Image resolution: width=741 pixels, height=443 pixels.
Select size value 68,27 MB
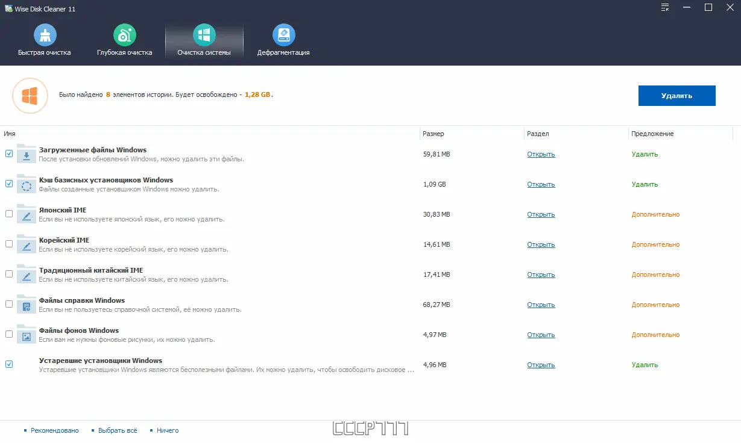[437, 305]
